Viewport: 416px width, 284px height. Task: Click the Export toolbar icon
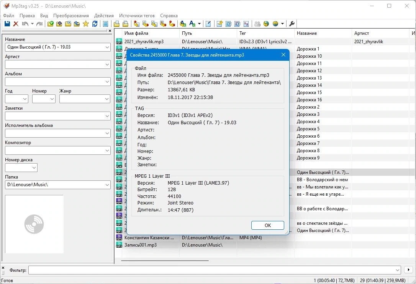tap(219, 24)
